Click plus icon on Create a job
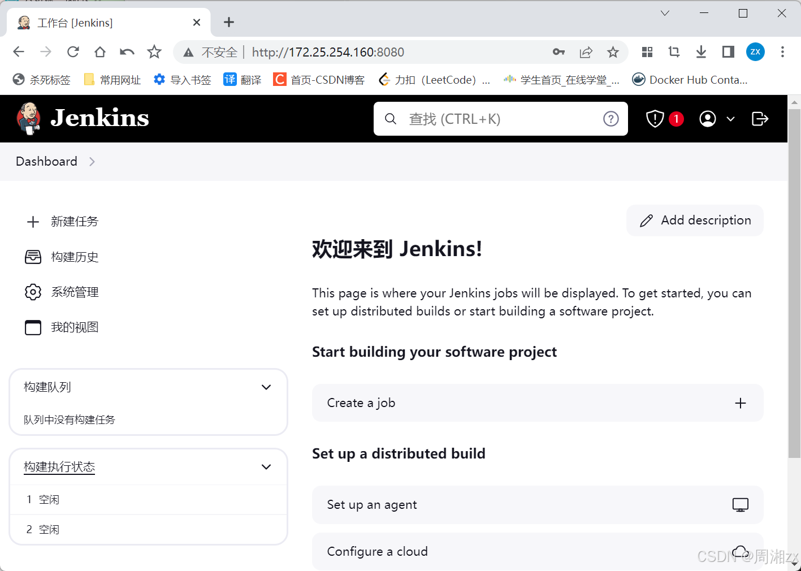The width and height of the screenshot is (801, 571). click(x=740, y=403)
